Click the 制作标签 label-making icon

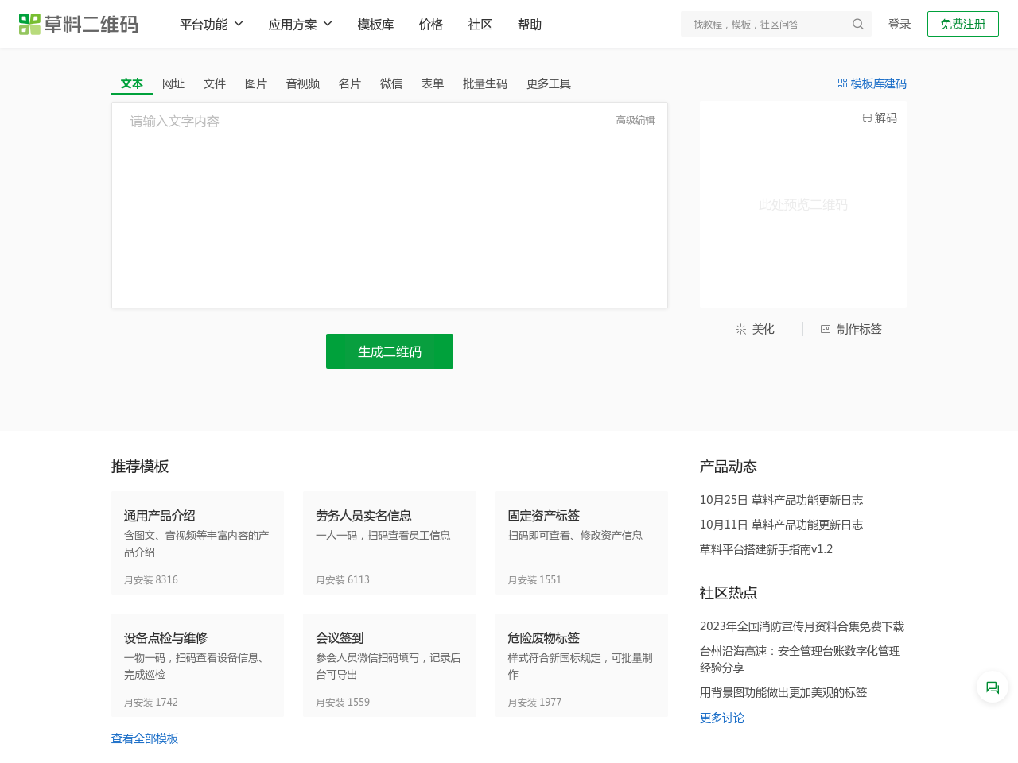(824, 328)
